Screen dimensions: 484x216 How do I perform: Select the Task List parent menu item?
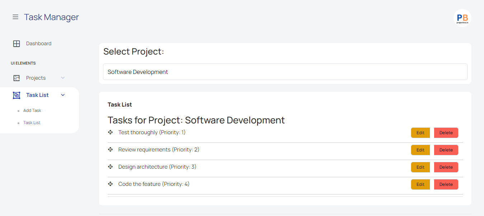click(37, 95)
